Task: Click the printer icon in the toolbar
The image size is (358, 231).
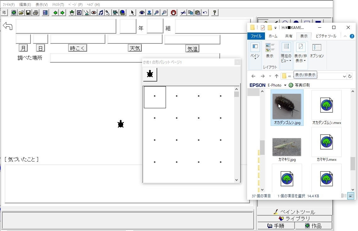Action: point(36,13)
